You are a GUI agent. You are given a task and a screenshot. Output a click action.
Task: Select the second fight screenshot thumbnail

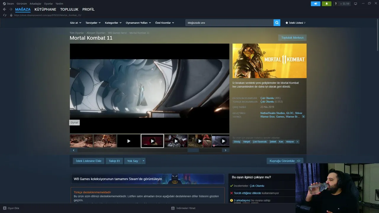[x=105, y=141]
